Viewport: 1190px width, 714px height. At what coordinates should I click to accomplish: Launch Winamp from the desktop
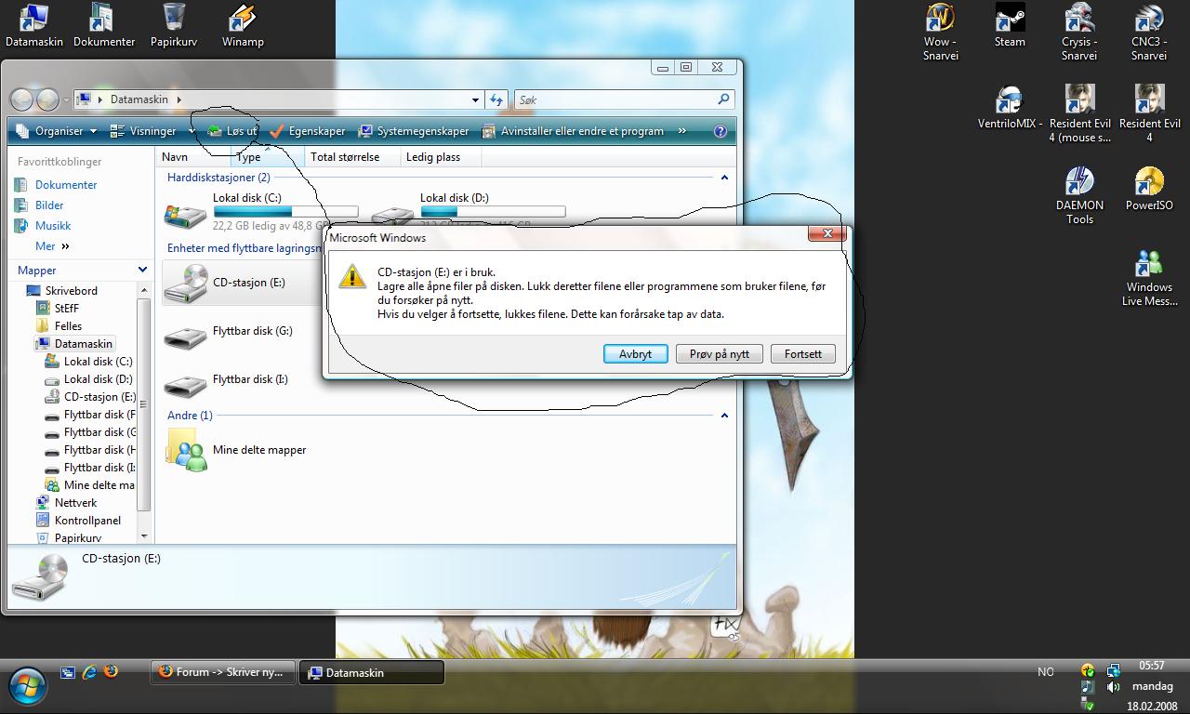click(243, 25)
